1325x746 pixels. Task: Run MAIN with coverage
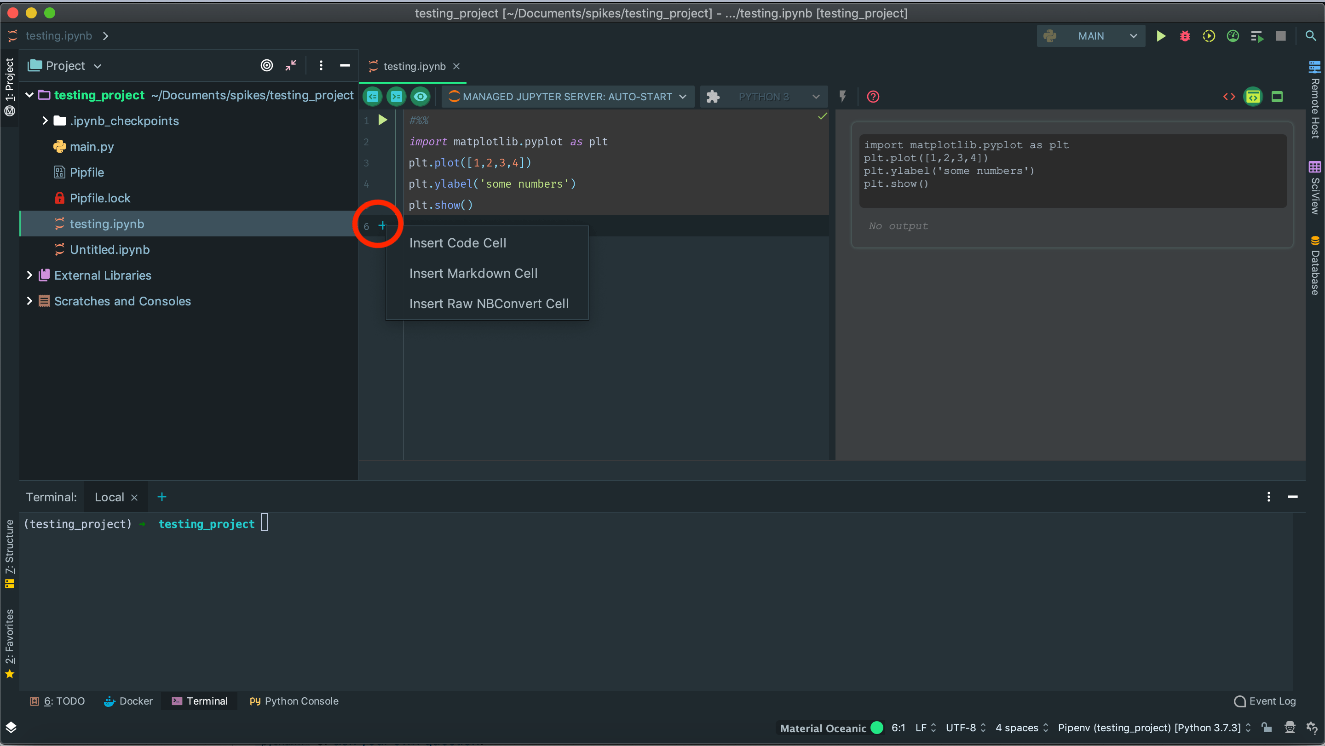click(x=1209, y=36)
